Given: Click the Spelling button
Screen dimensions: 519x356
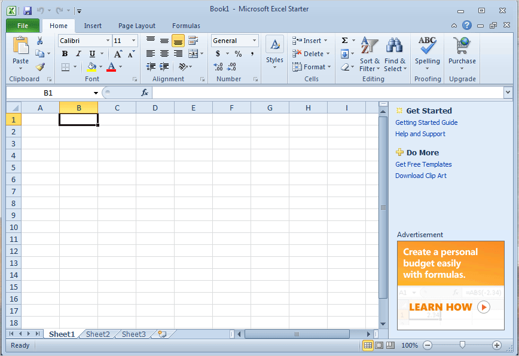Looking at the screenshot, I should (428, 53).
